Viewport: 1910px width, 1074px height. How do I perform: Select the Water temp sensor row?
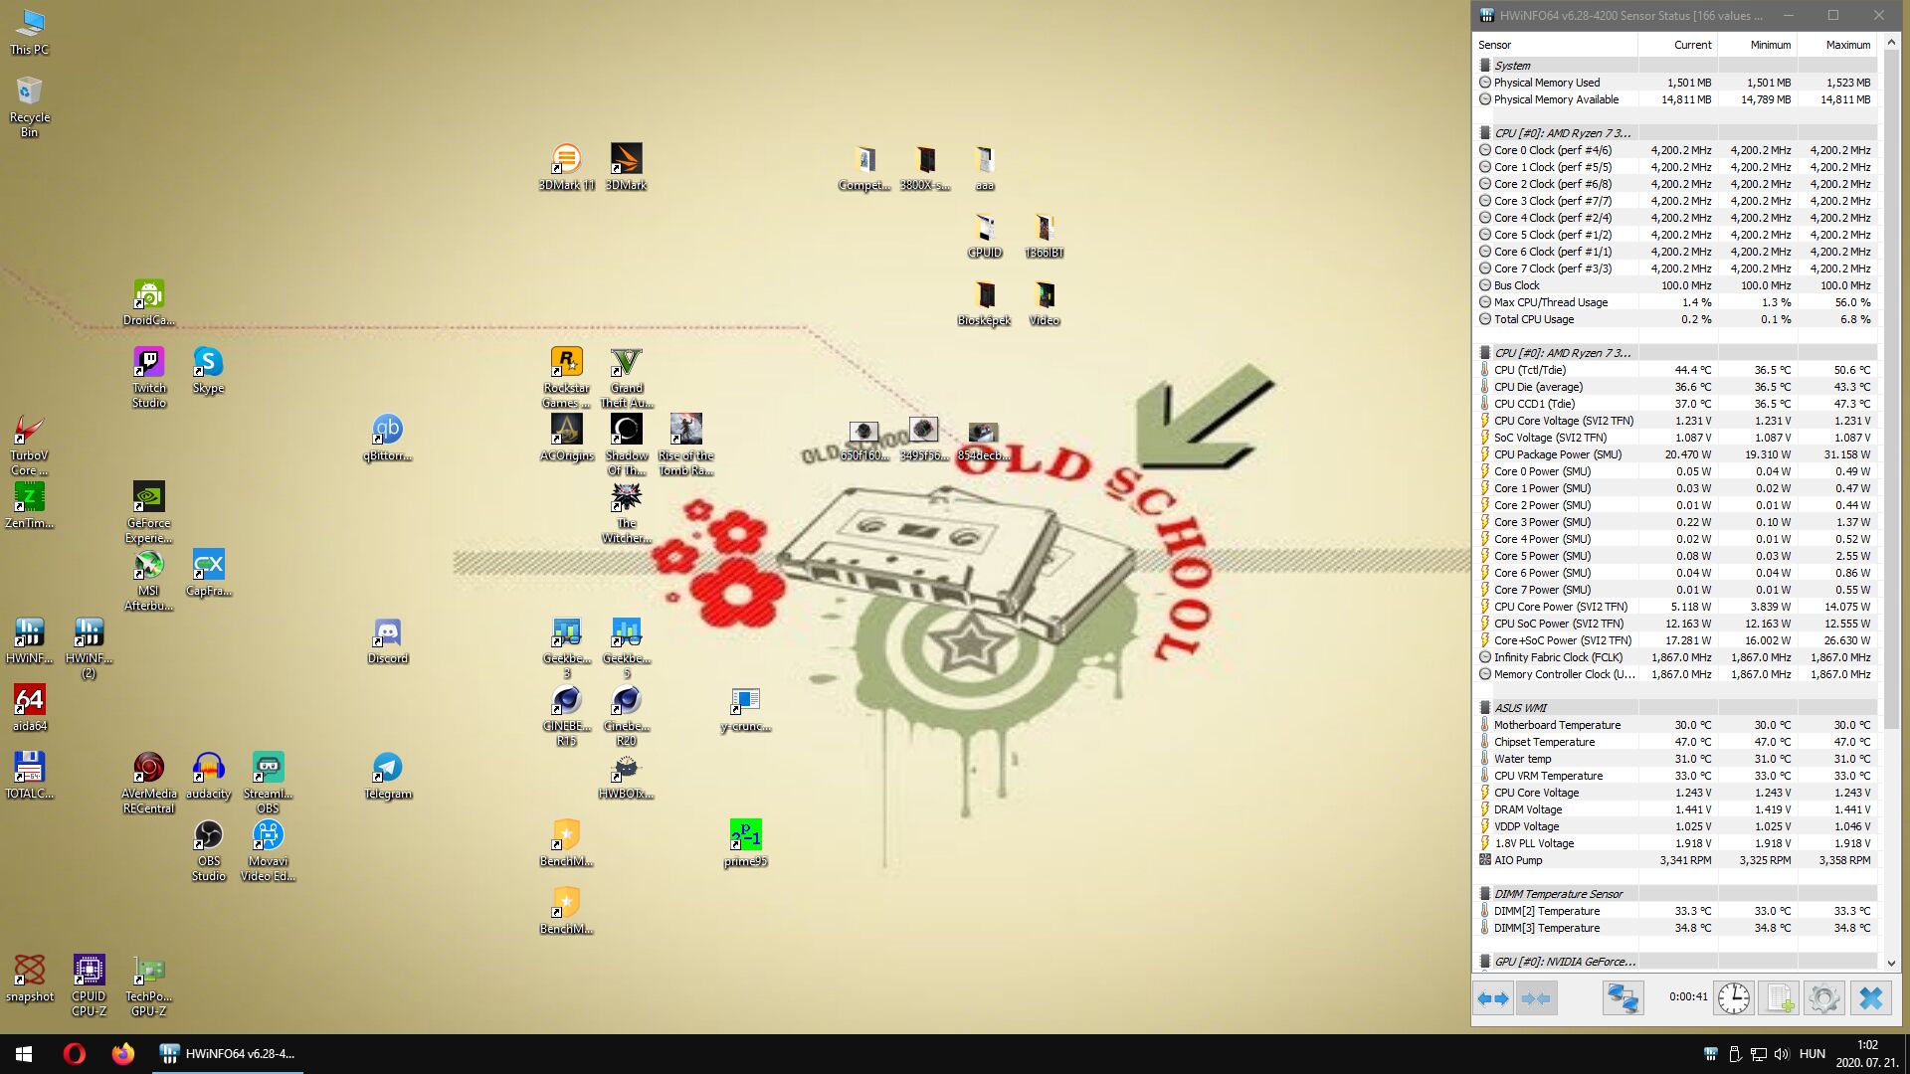click(1675, 759)
